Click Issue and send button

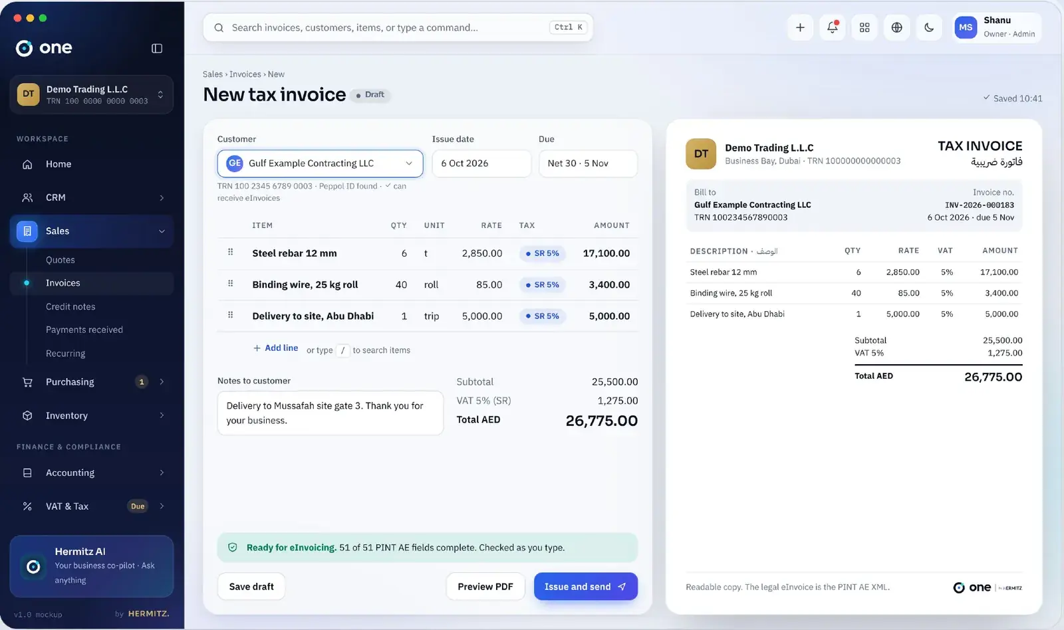(585, 586)
